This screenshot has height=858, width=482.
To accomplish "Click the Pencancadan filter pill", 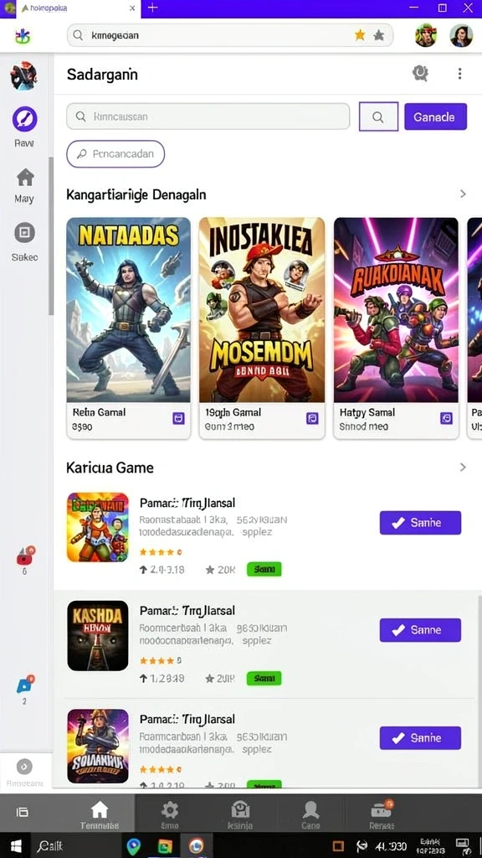I will coord(115,154).
